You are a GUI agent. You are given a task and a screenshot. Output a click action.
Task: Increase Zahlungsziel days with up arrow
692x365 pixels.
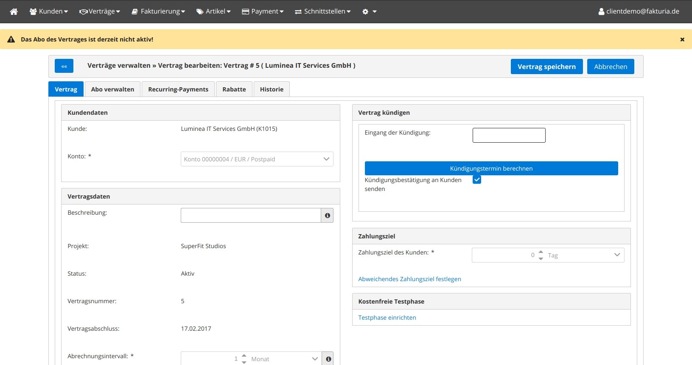(x=541, y=252)
